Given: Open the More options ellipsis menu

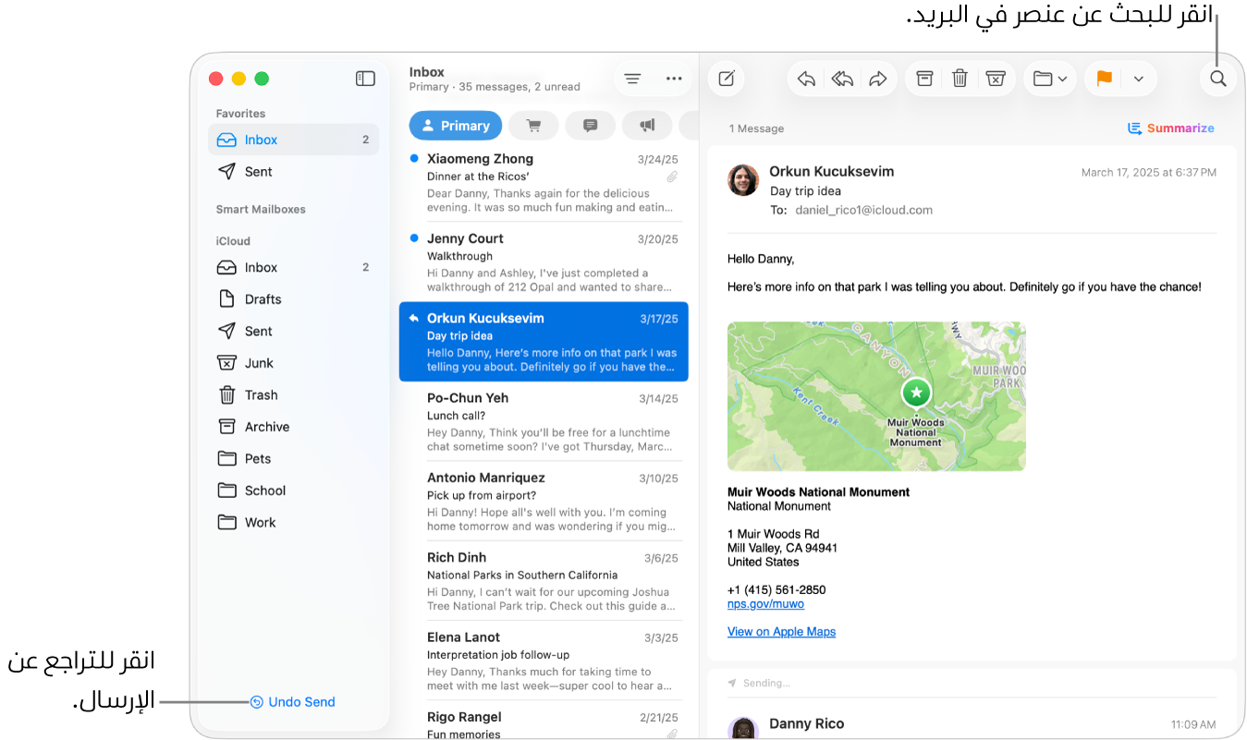Looking at the screenshot, I should click(x=674, y=79).
